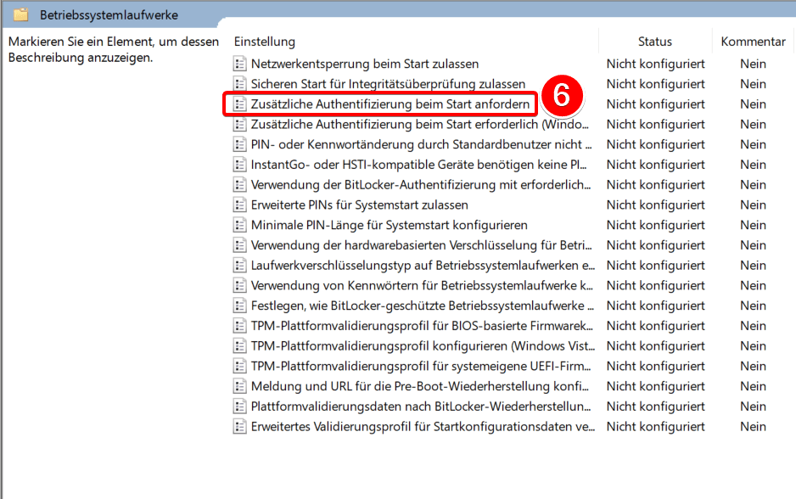Select Netzwerkentsperrung beim Start zulassen
796x499 pixels.
tap(365, 64)
